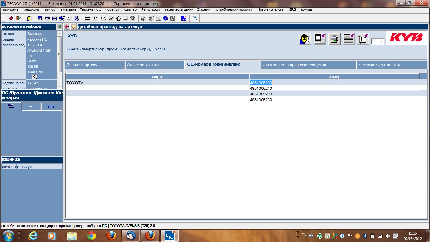Open the 'филтър' menu
This screenshot has height=242, width=430.
(130, 9)
